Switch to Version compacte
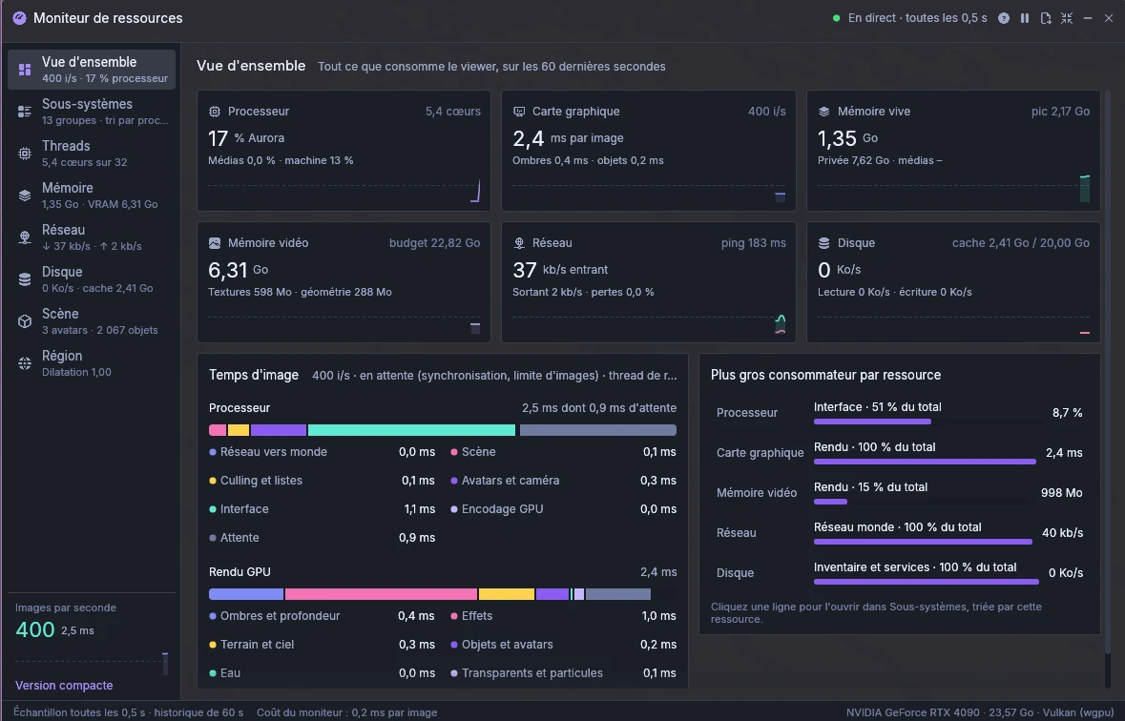Screen dimensions: 1125x721 click(64, 685)
